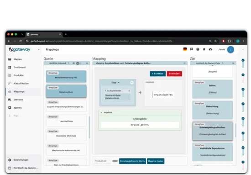The height and width of the screenshot is (175, 251).
Task: Click the red Schließen button
Action: [174, 74]
